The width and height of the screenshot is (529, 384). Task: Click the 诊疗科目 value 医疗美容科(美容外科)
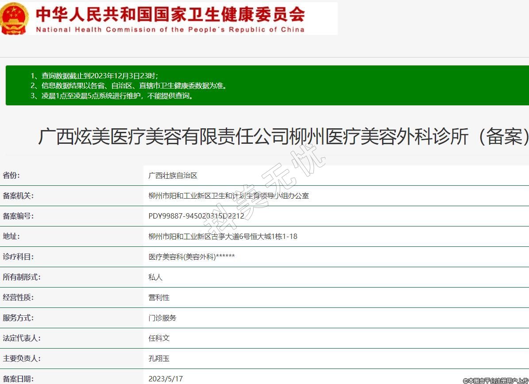[191, 257]
